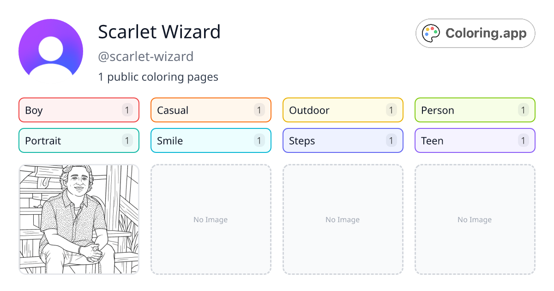Image resolution: width=554 pixels, height=291 pixels.
Task: Click the Person tag count badge
Action: (523, 110)
